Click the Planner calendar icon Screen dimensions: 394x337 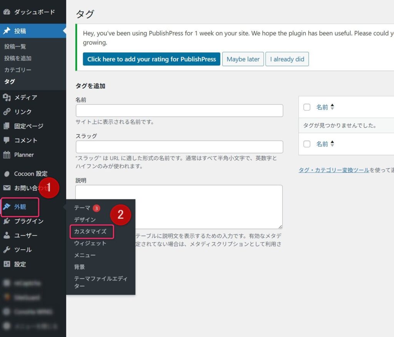point(7,155)
